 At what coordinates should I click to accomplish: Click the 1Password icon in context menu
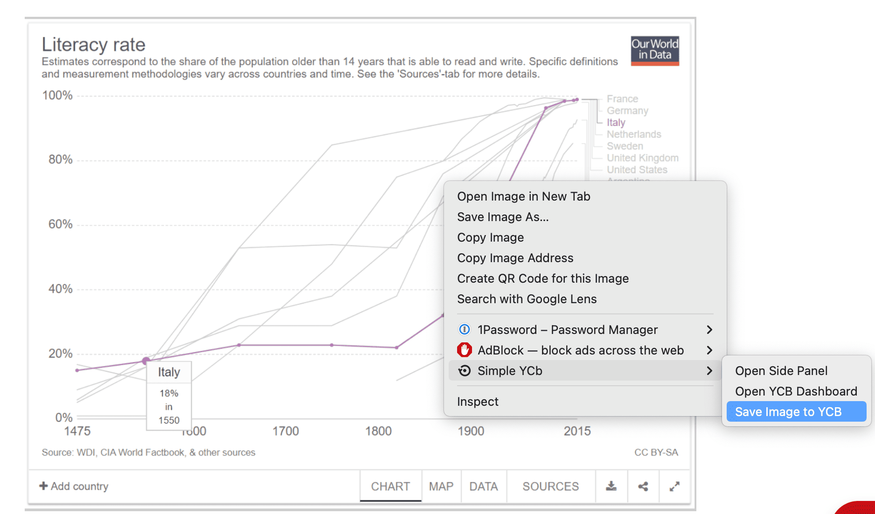point(465,330)
